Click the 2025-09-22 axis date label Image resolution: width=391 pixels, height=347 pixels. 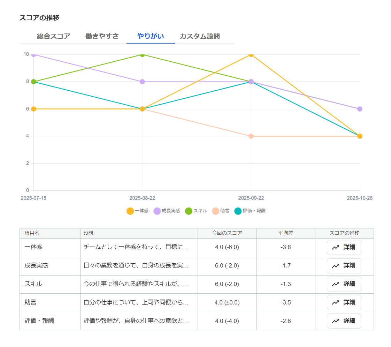point(251,198)
